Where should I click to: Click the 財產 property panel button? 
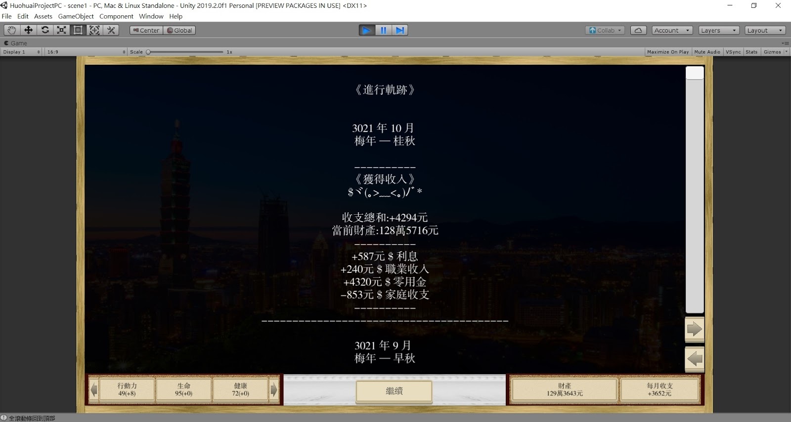click(x=565, y=389)
